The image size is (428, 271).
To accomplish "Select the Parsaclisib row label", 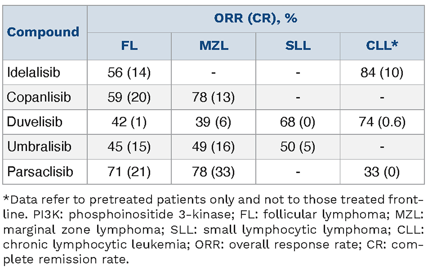I will click(40, 172).
